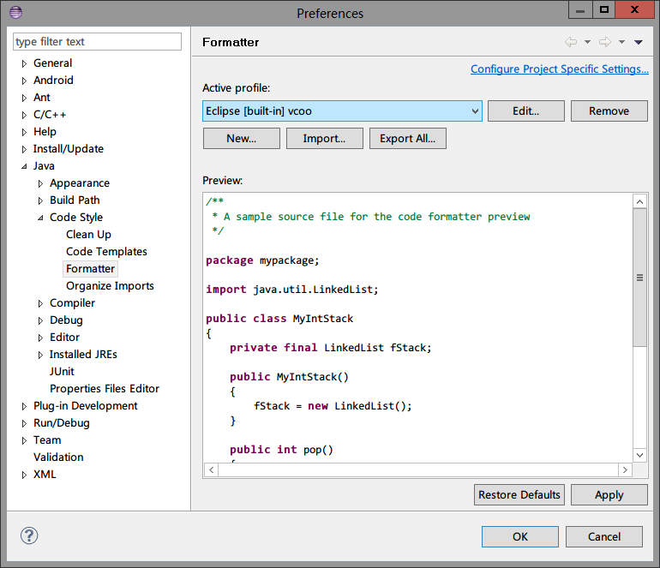Select Organize Imports in the tree
This screenshot has width=660, height=568.
tap(110, 286)
